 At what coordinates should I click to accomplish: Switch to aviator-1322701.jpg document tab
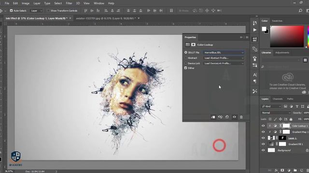pyautogui.click(x=106, y=18)
